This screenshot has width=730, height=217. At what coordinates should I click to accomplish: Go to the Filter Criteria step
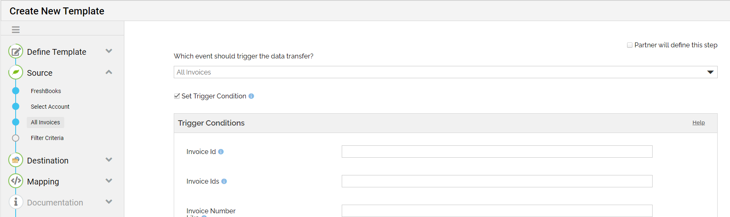[47, 138]
